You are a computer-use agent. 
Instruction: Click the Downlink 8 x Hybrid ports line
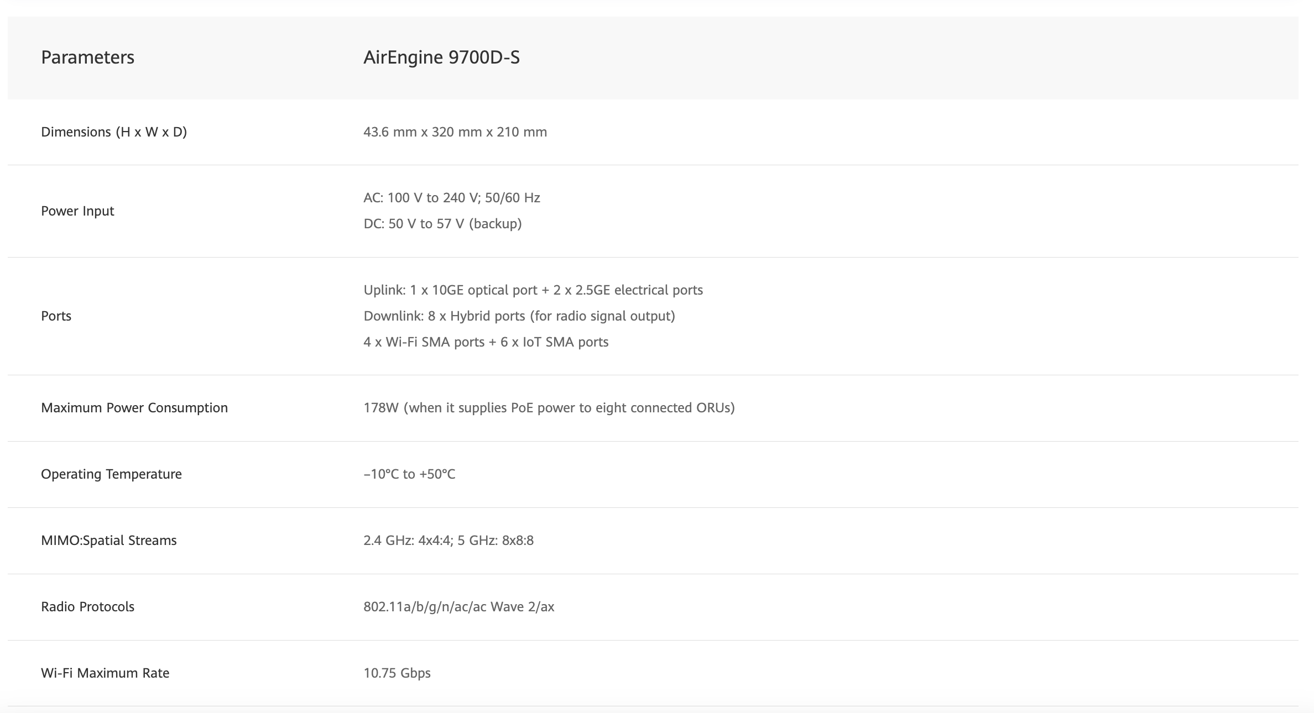point(519,316)
